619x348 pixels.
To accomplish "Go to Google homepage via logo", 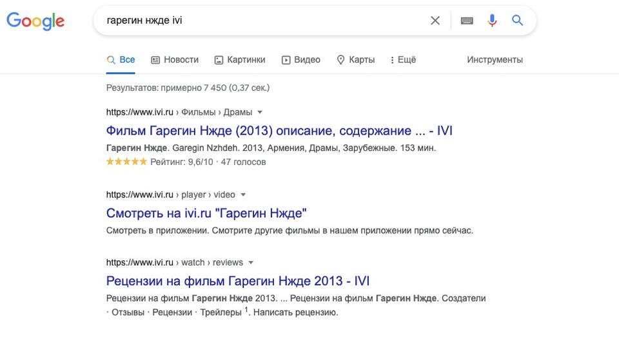I will coord(35,21).
